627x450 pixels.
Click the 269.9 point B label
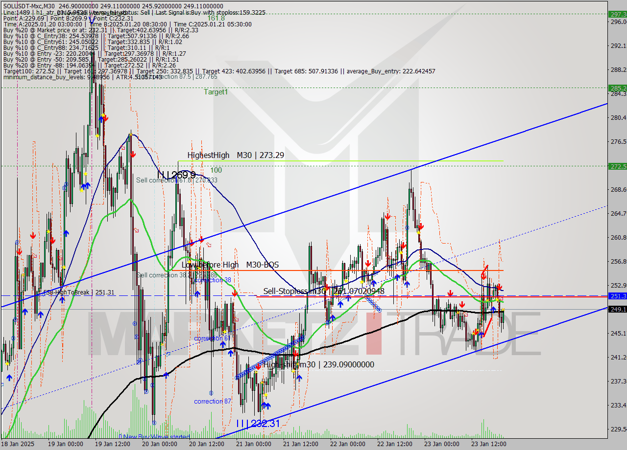click(x=177, y=175)
